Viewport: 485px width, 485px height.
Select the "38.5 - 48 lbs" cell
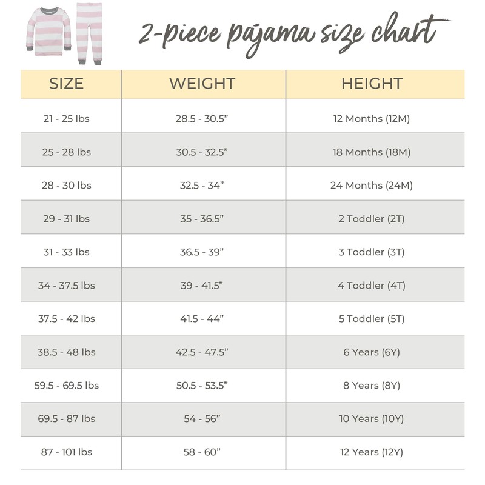[67, 352]
